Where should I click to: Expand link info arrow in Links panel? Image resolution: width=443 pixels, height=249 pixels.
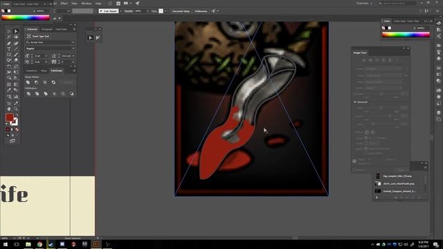(377, 198)
